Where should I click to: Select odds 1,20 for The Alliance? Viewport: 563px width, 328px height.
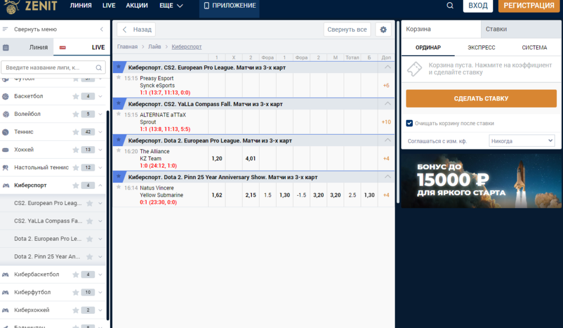[217, 158]
